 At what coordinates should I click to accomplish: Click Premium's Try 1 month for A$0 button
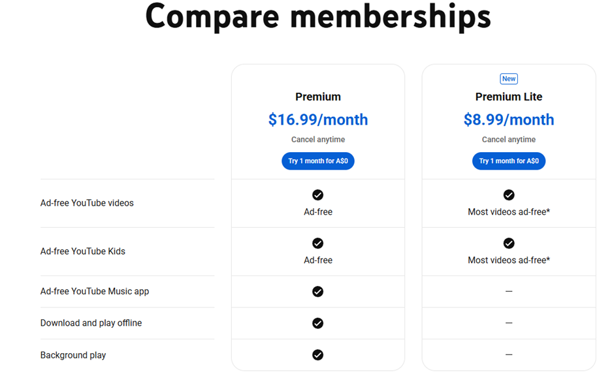click(x=318, y=161)
